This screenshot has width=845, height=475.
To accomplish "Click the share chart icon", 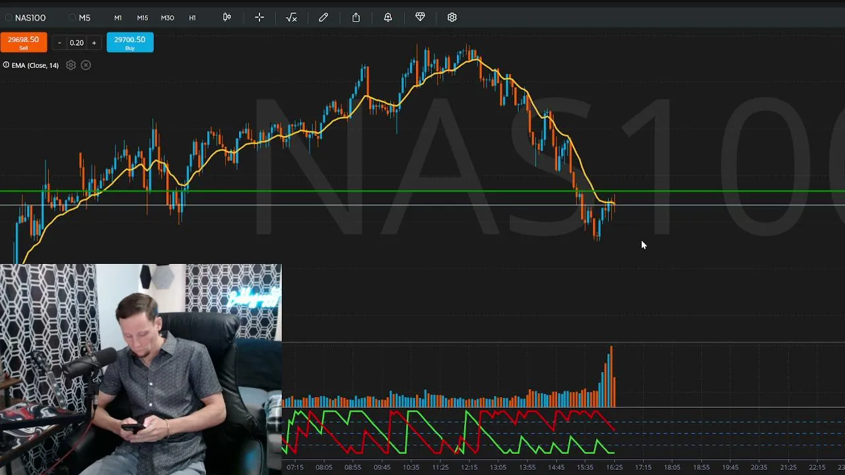I will coord(356,17).
